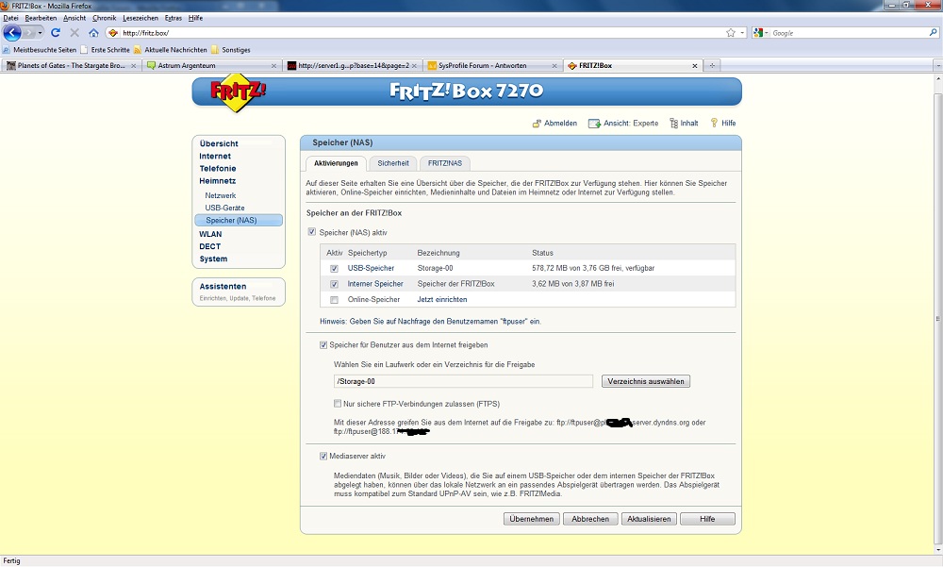Open the address bar history dropdown
Image resolution: width=943 pixels, height=567 pixels.
click(x=742, y=32)
